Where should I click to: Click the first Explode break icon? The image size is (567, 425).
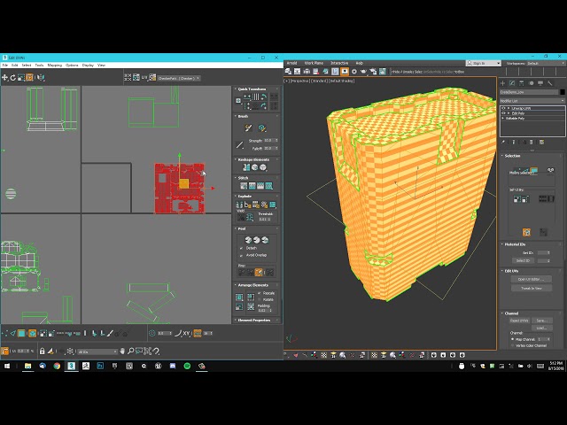click(240, 205)
